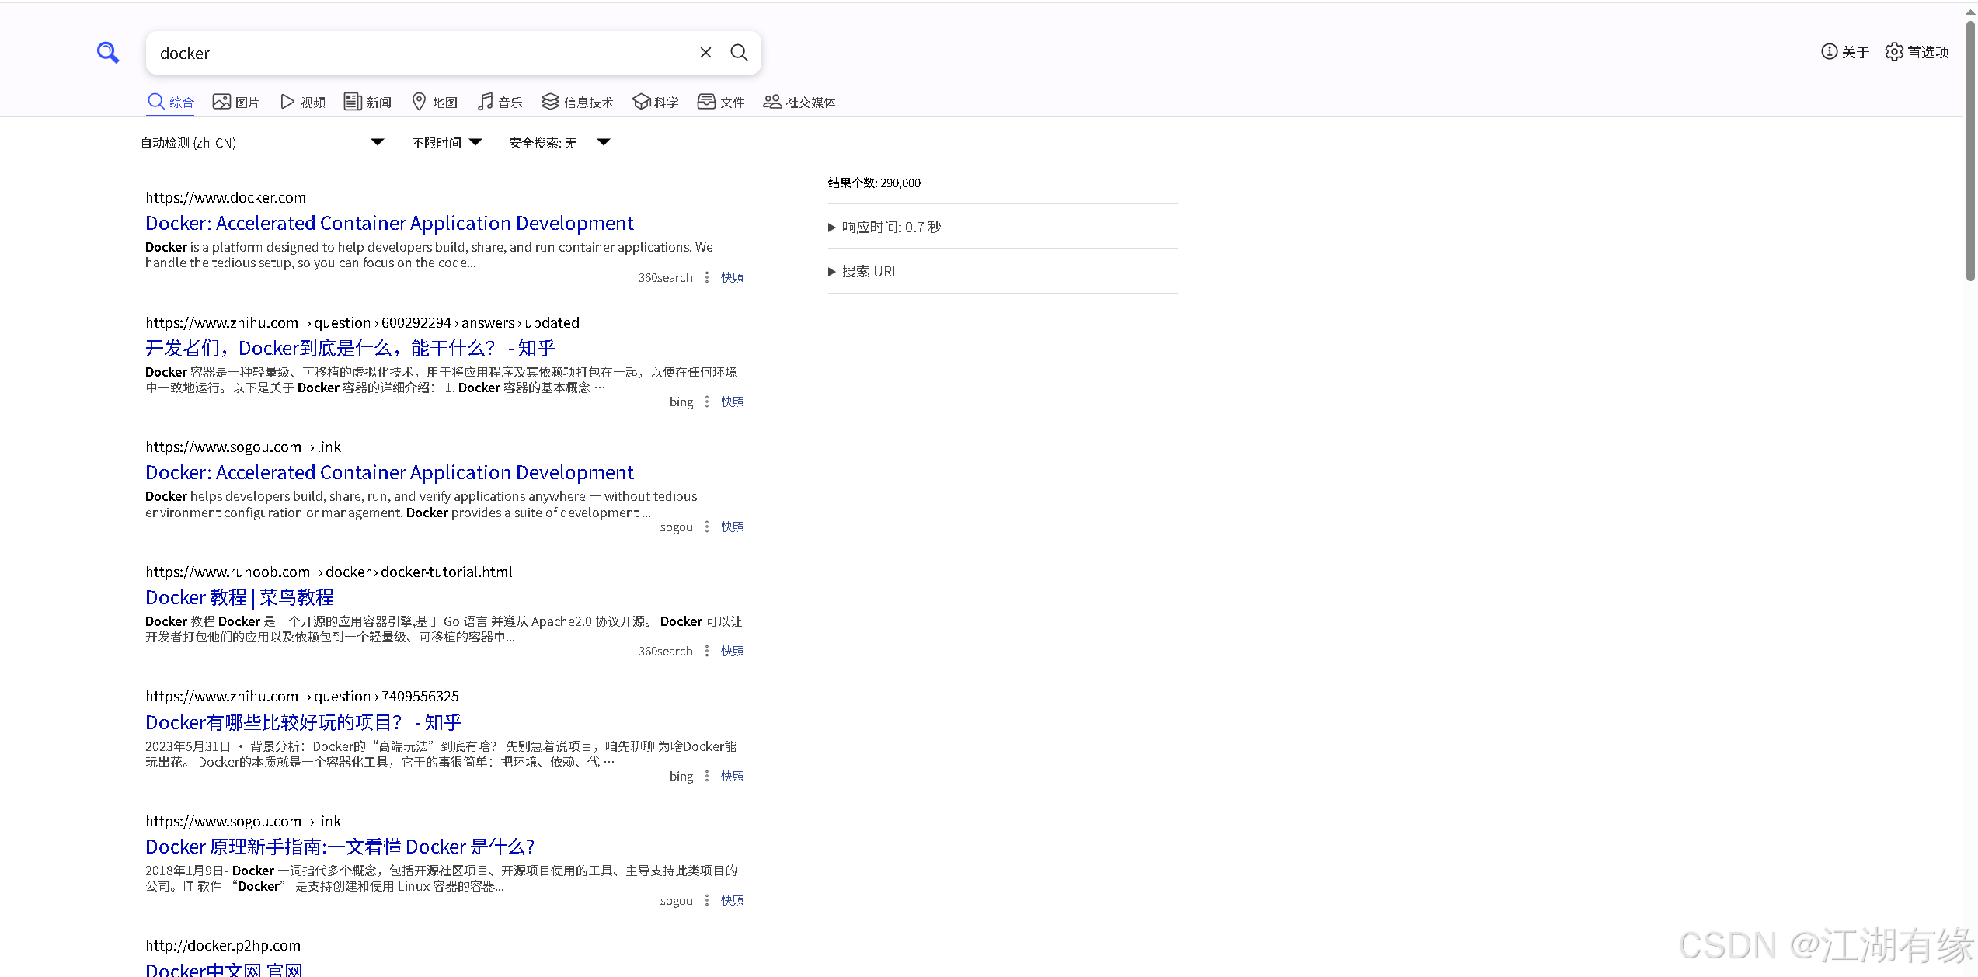Select the 图片 image search category icon
Viewport: 1978px width, 977px height.
pyautogui.click(x=221, y=101)
